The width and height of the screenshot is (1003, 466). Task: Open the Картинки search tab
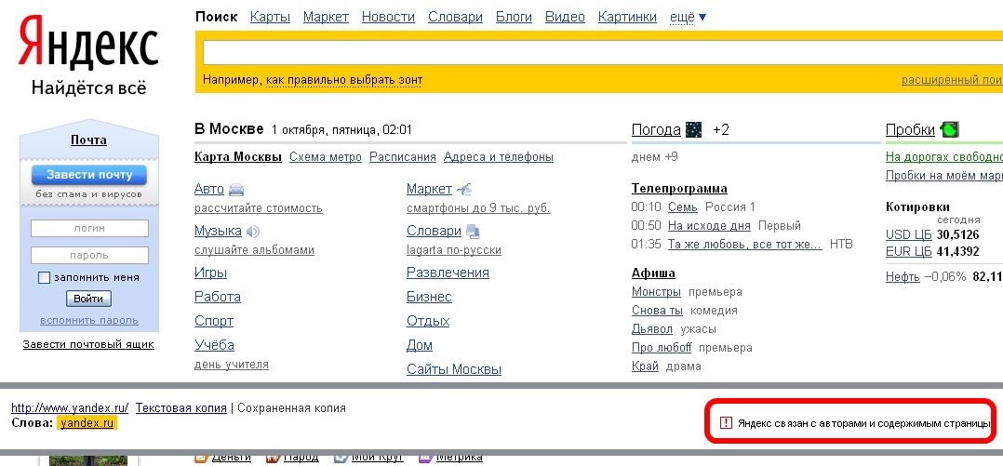(x=627, y=18)
